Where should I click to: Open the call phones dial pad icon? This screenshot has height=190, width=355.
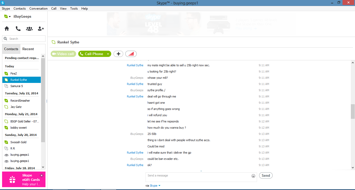(18, 29)
